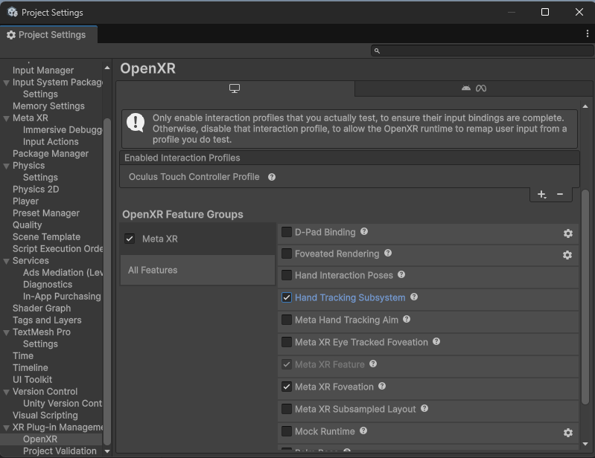
Task: Collapse Services tree node
Action: pyautogui.click(x=6, y=261)
